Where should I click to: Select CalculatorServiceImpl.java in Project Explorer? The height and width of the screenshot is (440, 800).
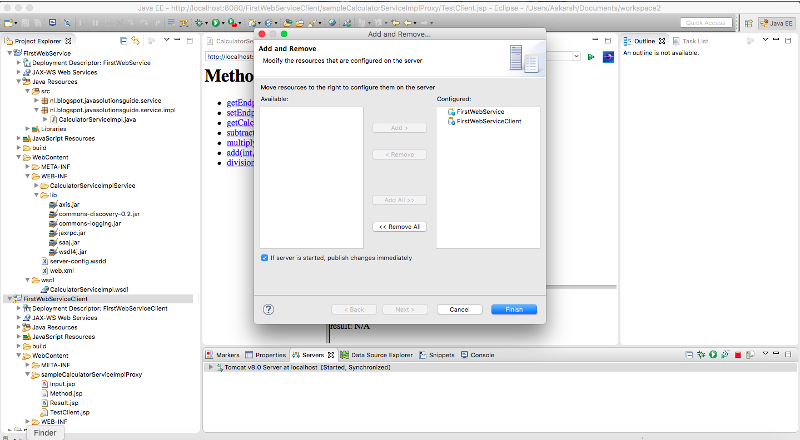92,119
